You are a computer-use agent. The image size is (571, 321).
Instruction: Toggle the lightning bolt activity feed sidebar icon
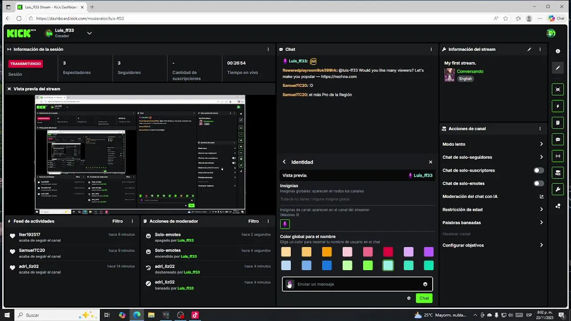(x=558, y=106)
